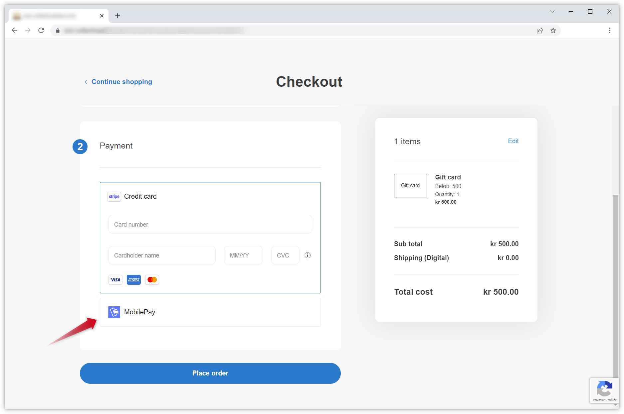This screenshot has height=414, width=624.
Task: Reload the checkout page
Action: 41,30
